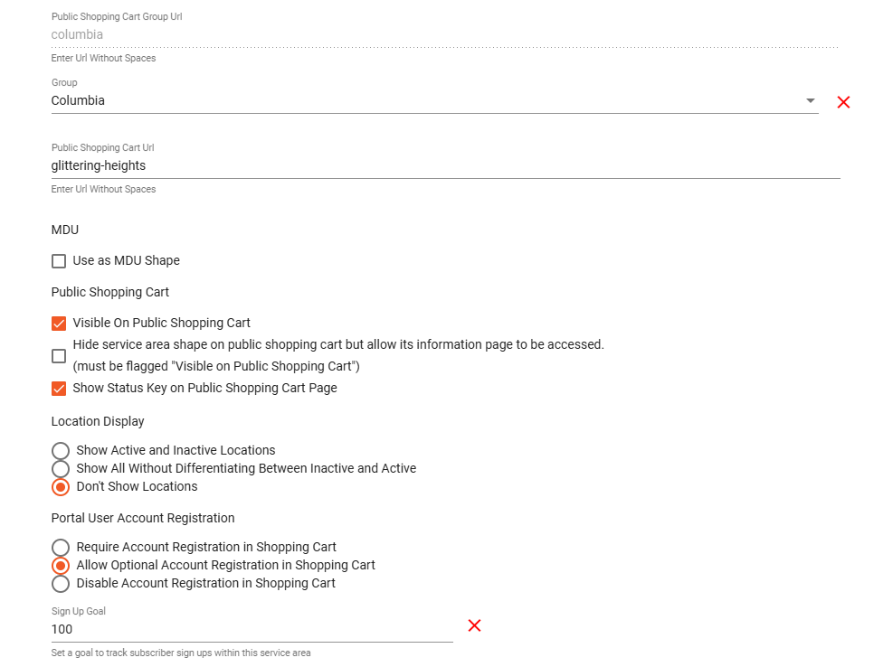Enable Use as MDU Shape checkbox
The height and width of the screenshot is (667, 883).
click(59, 261)
